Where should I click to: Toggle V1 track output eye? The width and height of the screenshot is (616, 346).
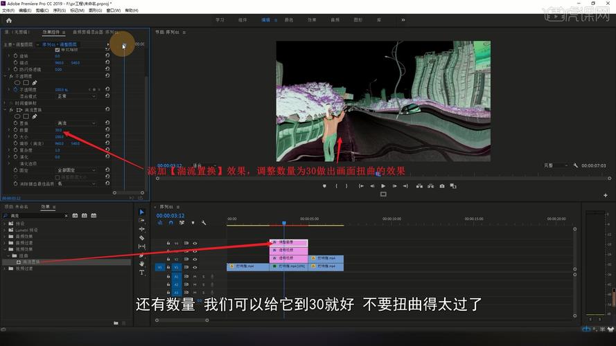(x=195, y=267)
